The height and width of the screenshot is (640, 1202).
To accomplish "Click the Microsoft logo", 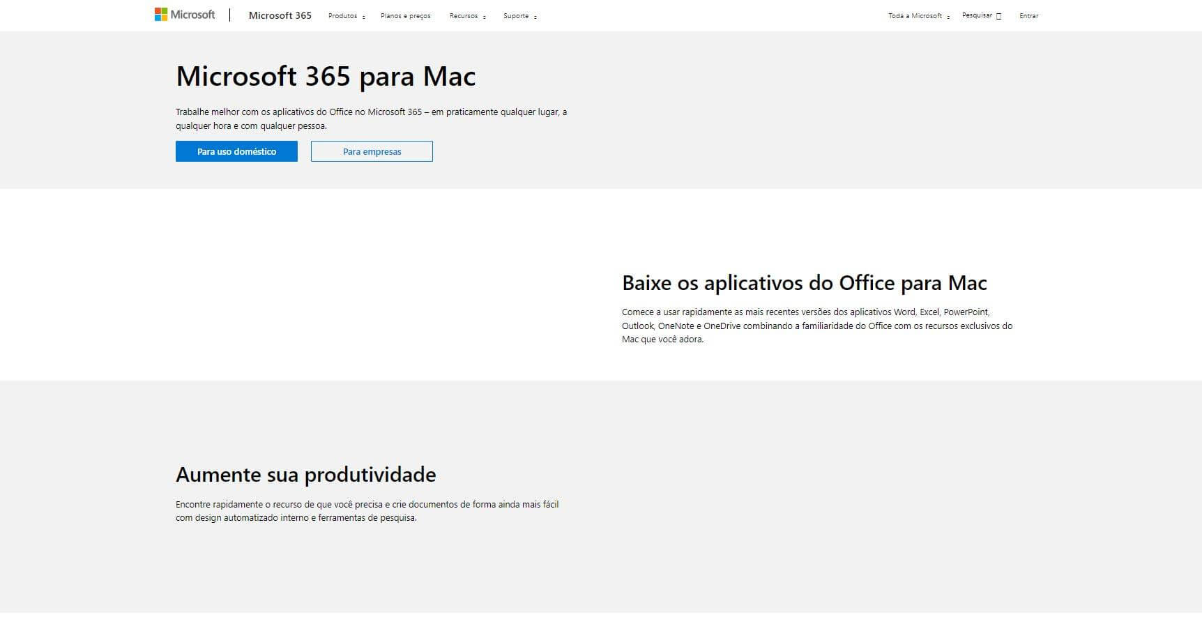I will click(185, 15).
